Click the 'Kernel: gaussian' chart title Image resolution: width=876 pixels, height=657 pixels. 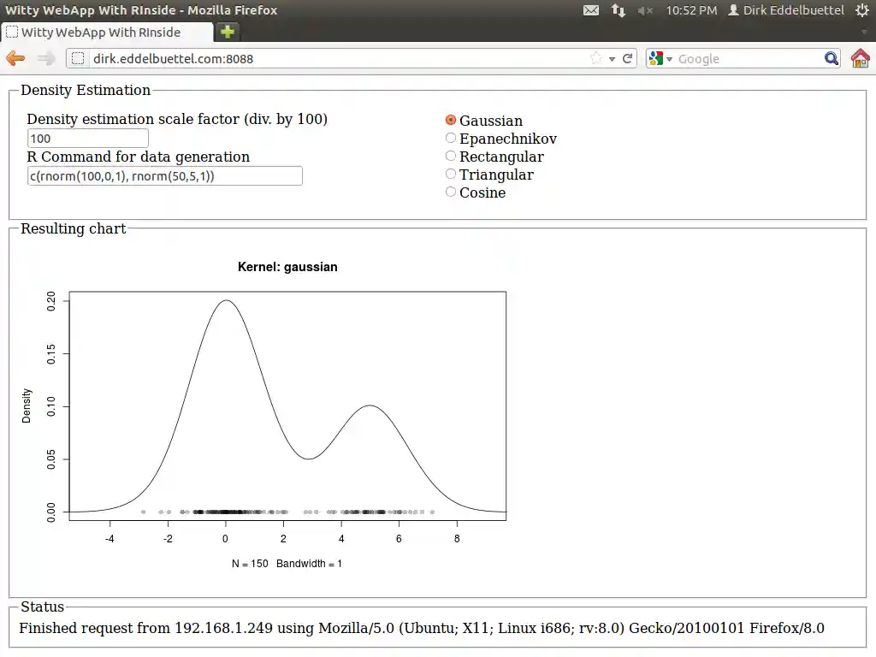pos(287,267)
